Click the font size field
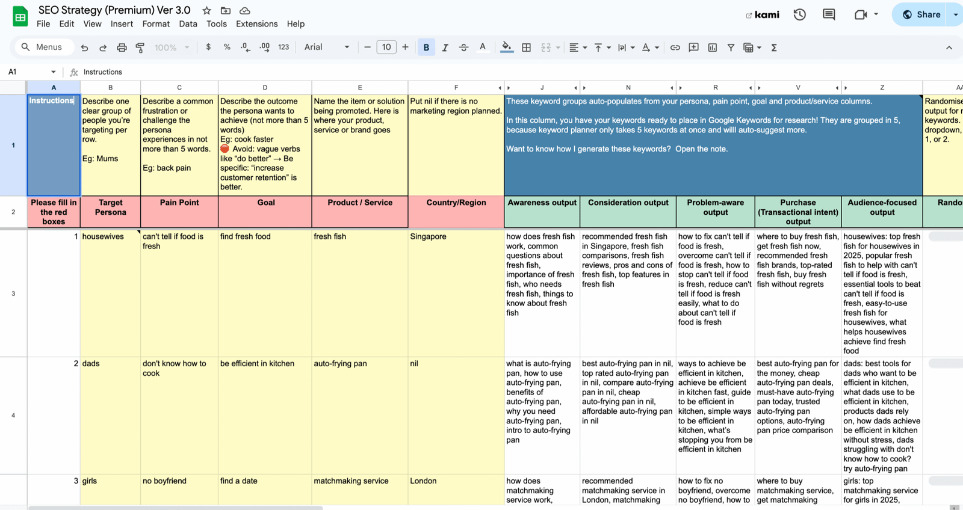Screen dimensions: 963x510 point(386,47)
